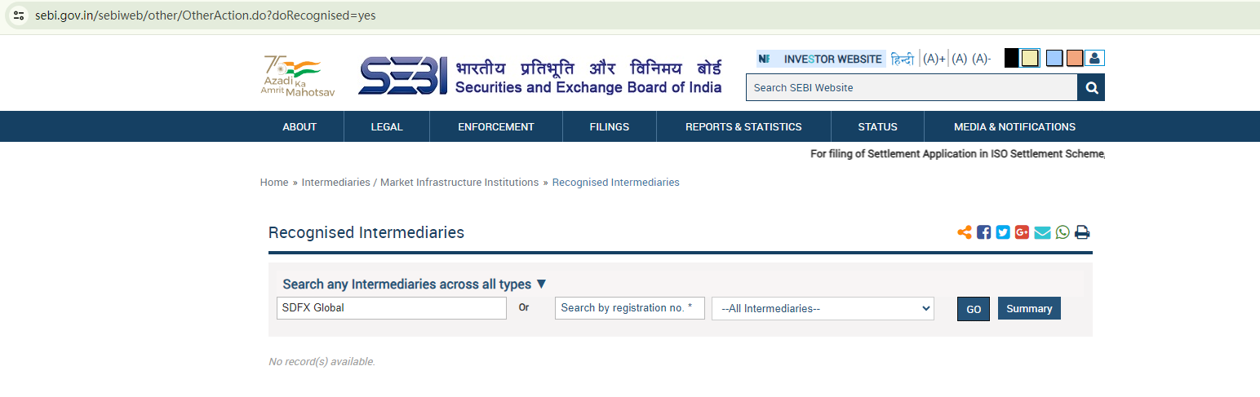The image size is (1260, 397).
Task: Go to Home breadcrumb
Action: [x=274, y=183]
